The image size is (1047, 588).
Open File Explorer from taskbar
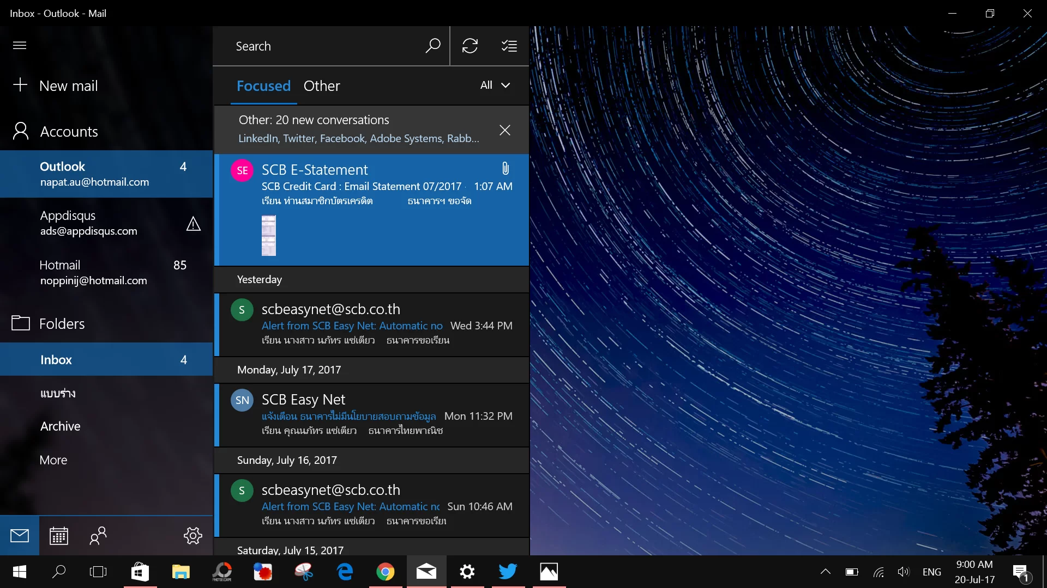coord(181,572)
